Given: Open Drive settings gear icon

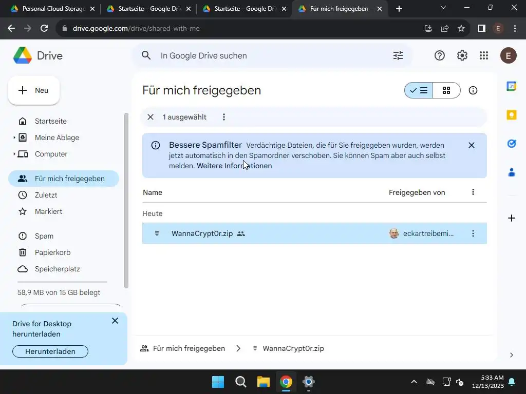Looking at the screenshot, I should pyautogui.click(x=462, y=55).
